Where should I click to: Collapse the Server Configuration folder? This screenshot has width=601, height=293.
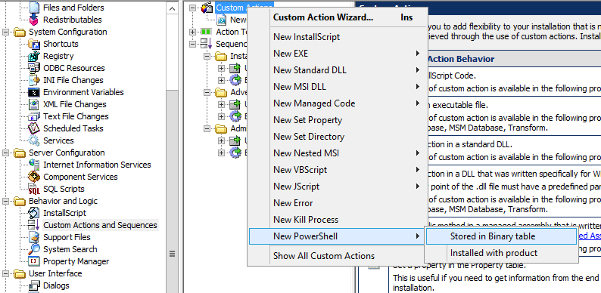pos(6,153)
